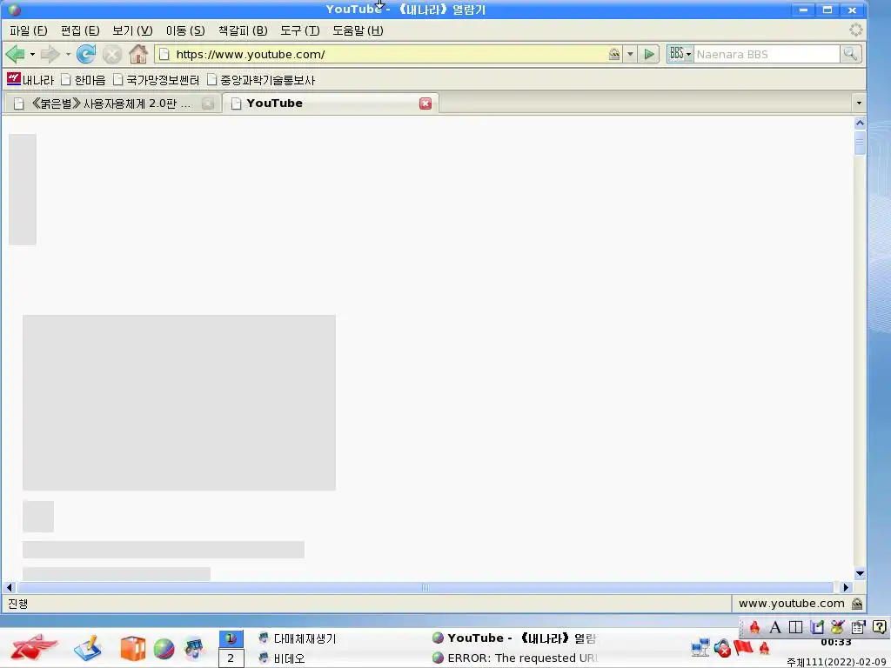Click the green Go arrow beside address bar

point(648,55)
